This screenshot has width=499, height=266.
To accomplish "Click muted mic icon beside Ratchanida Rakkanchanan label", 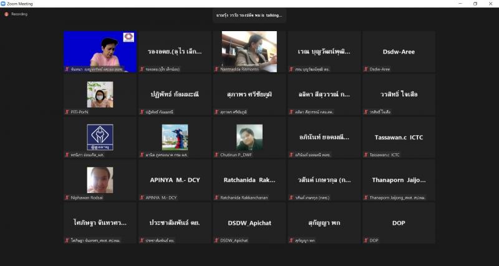I will [216, 197].
